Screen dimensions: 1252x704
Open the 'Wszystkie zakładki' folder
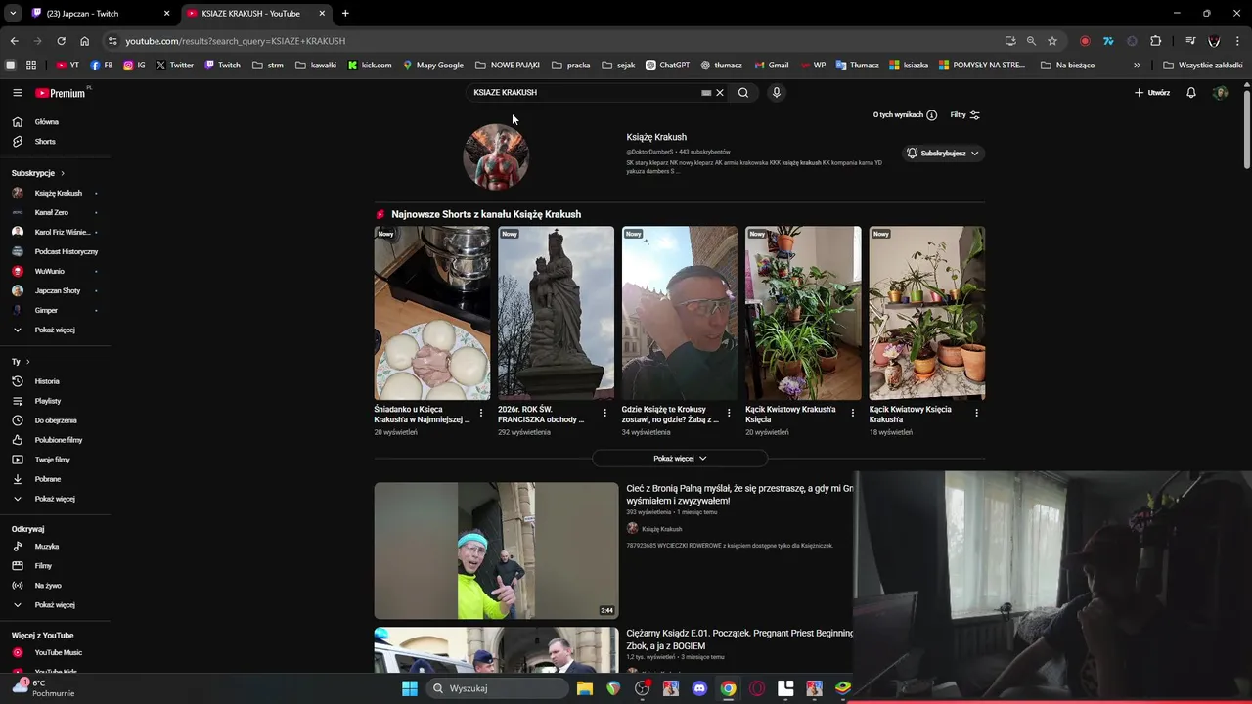tap(1203, 66)
